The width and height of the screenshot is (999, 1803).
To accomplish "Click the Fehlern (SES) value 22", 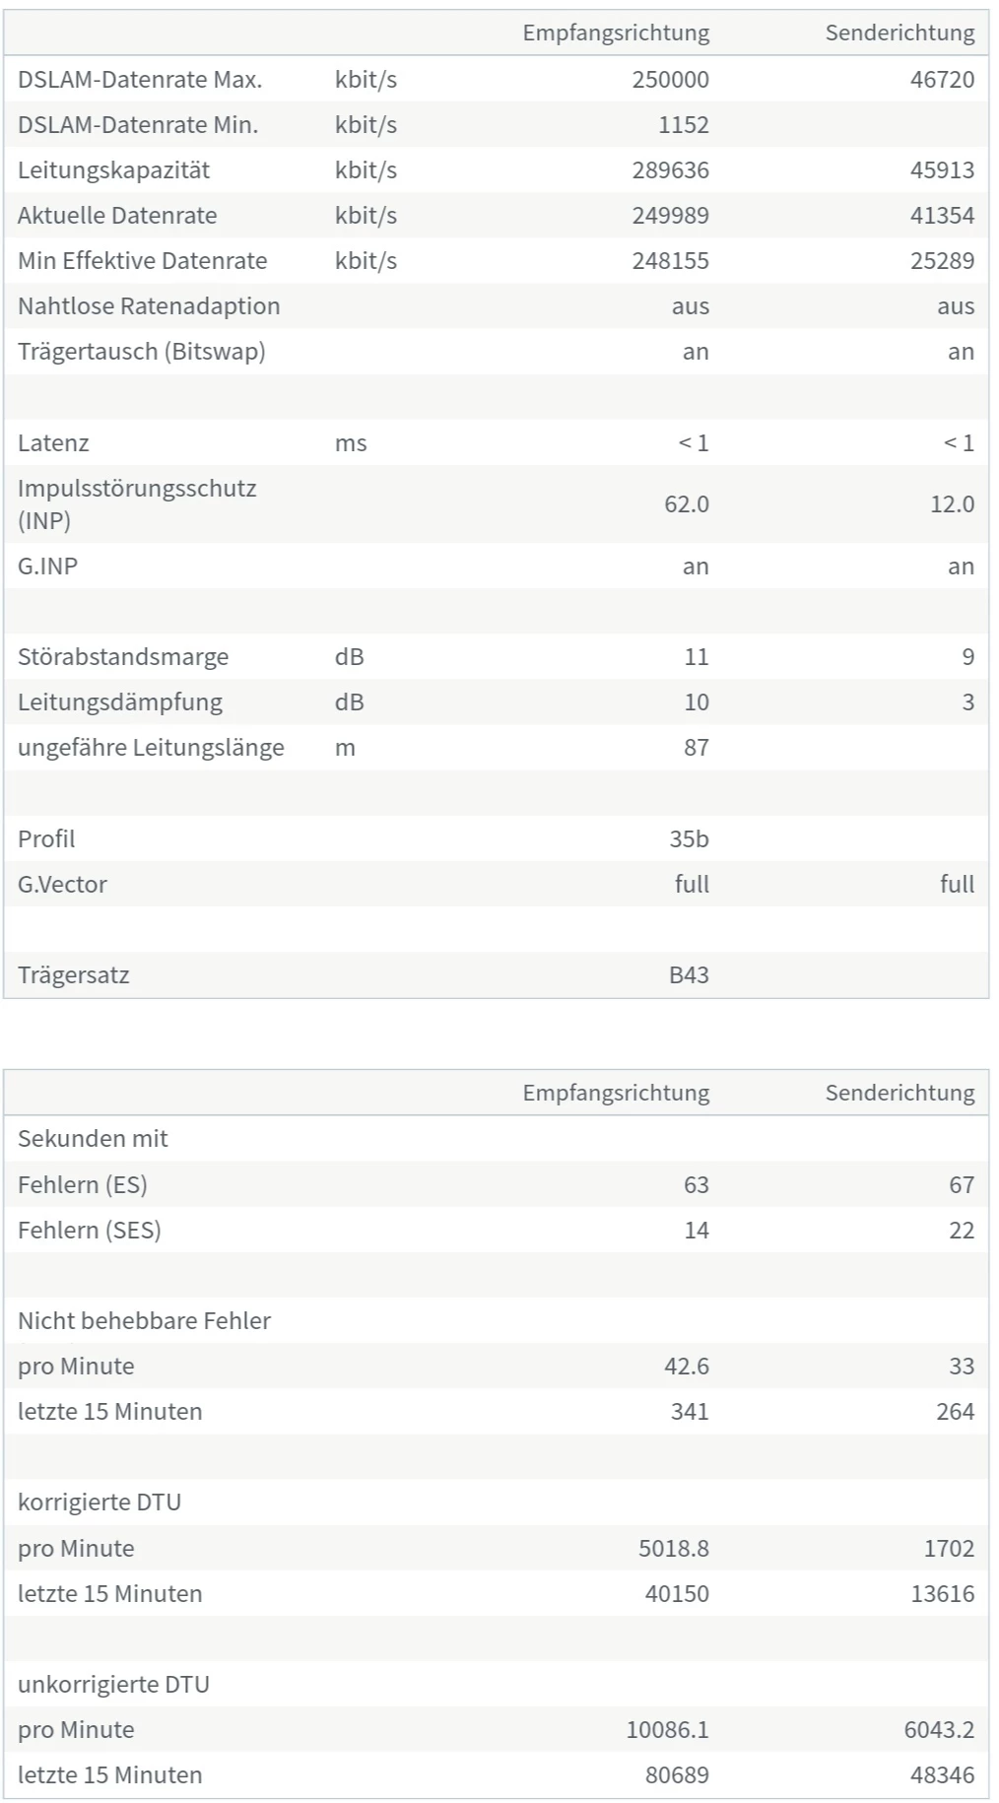I will click(x=961, y=1231).
